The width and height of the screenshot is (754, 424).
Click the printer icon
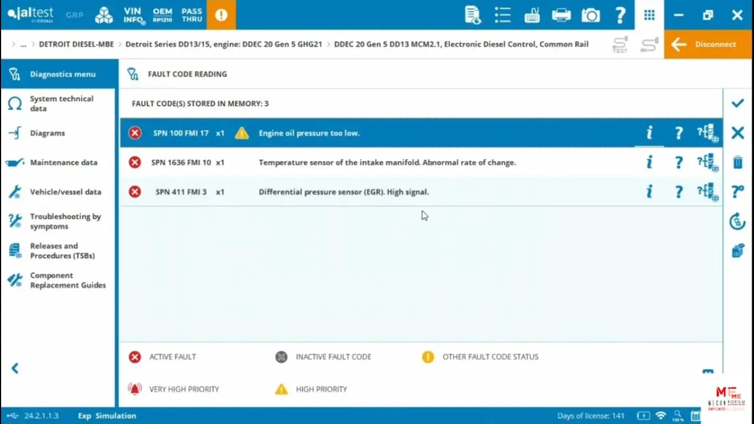pyautogui.click(x=561, y=15)
